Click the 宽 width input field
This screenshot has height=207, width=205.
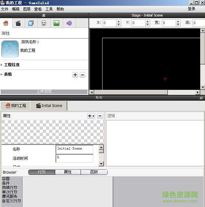pyautogui.click(x=169, y=23)
